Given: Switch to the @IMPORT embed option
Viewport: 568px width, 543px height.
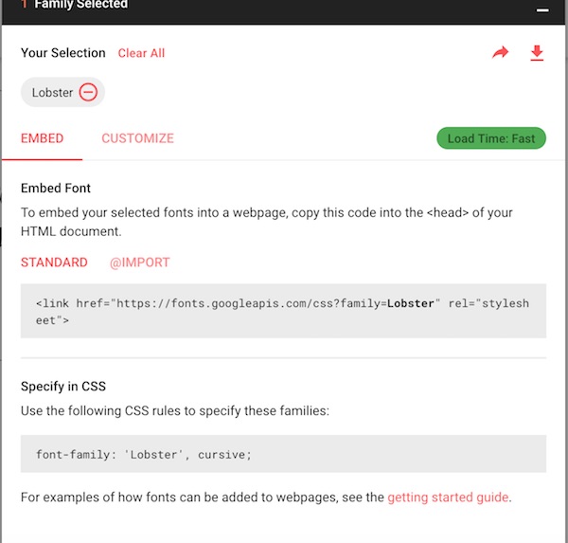Looking at the screenshot, I should (139, 262).
